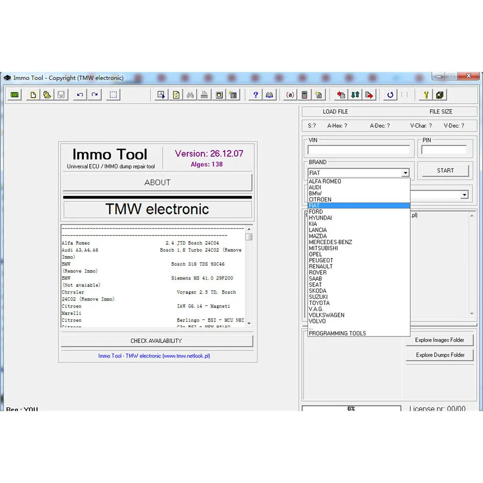Choose TOYOTA brand entry
This screenshot has width=483, height=483.
tap(359, 303)
